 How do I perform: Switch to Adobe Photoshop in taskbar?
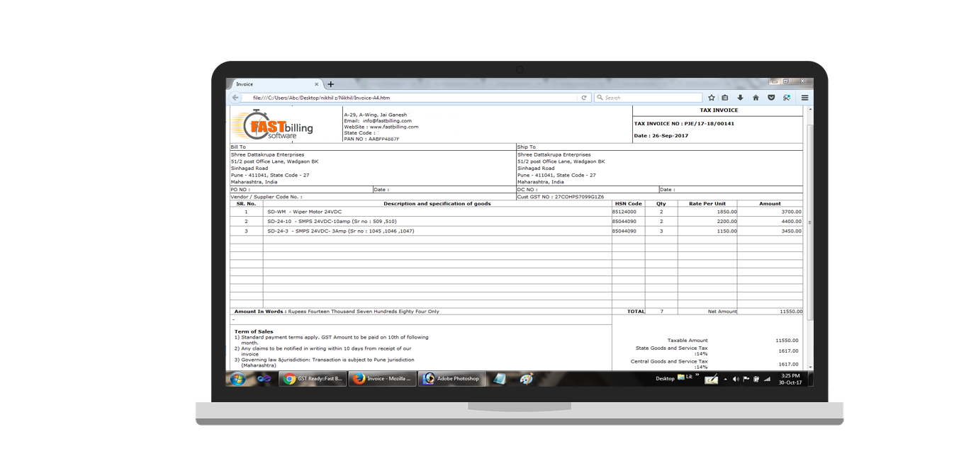tap(451, 379)
